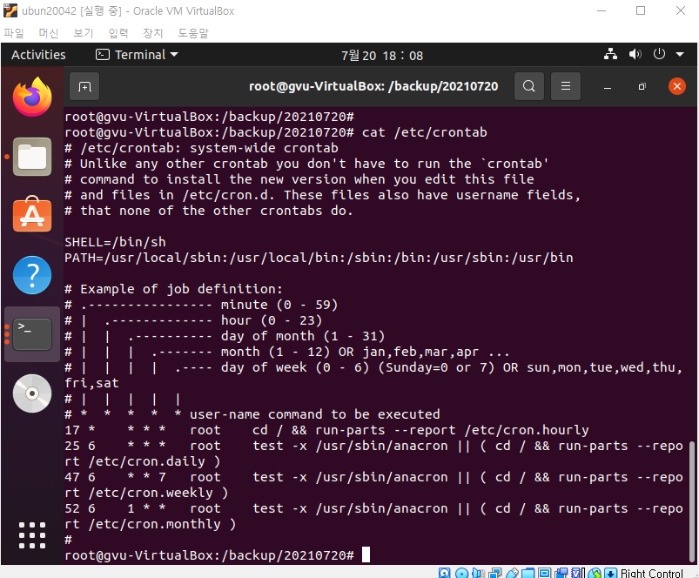
Task: Show Applications grid button
Action: (x=32, y=534)
